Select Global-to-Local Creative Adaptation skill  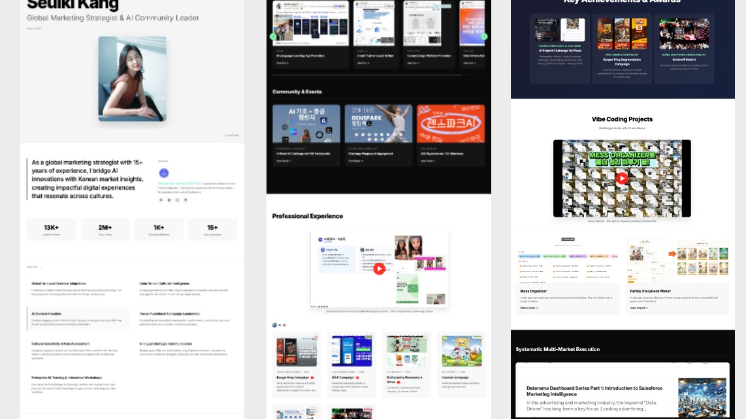(78, 288)
